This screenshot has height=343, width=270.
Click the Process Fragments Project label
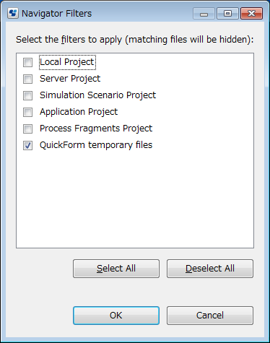pos(96,129)
